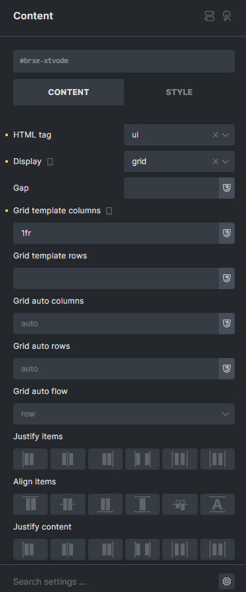246x592 pixels.
Task: Open CSS variable picker for Gap
Action: [x=227, y=188]
